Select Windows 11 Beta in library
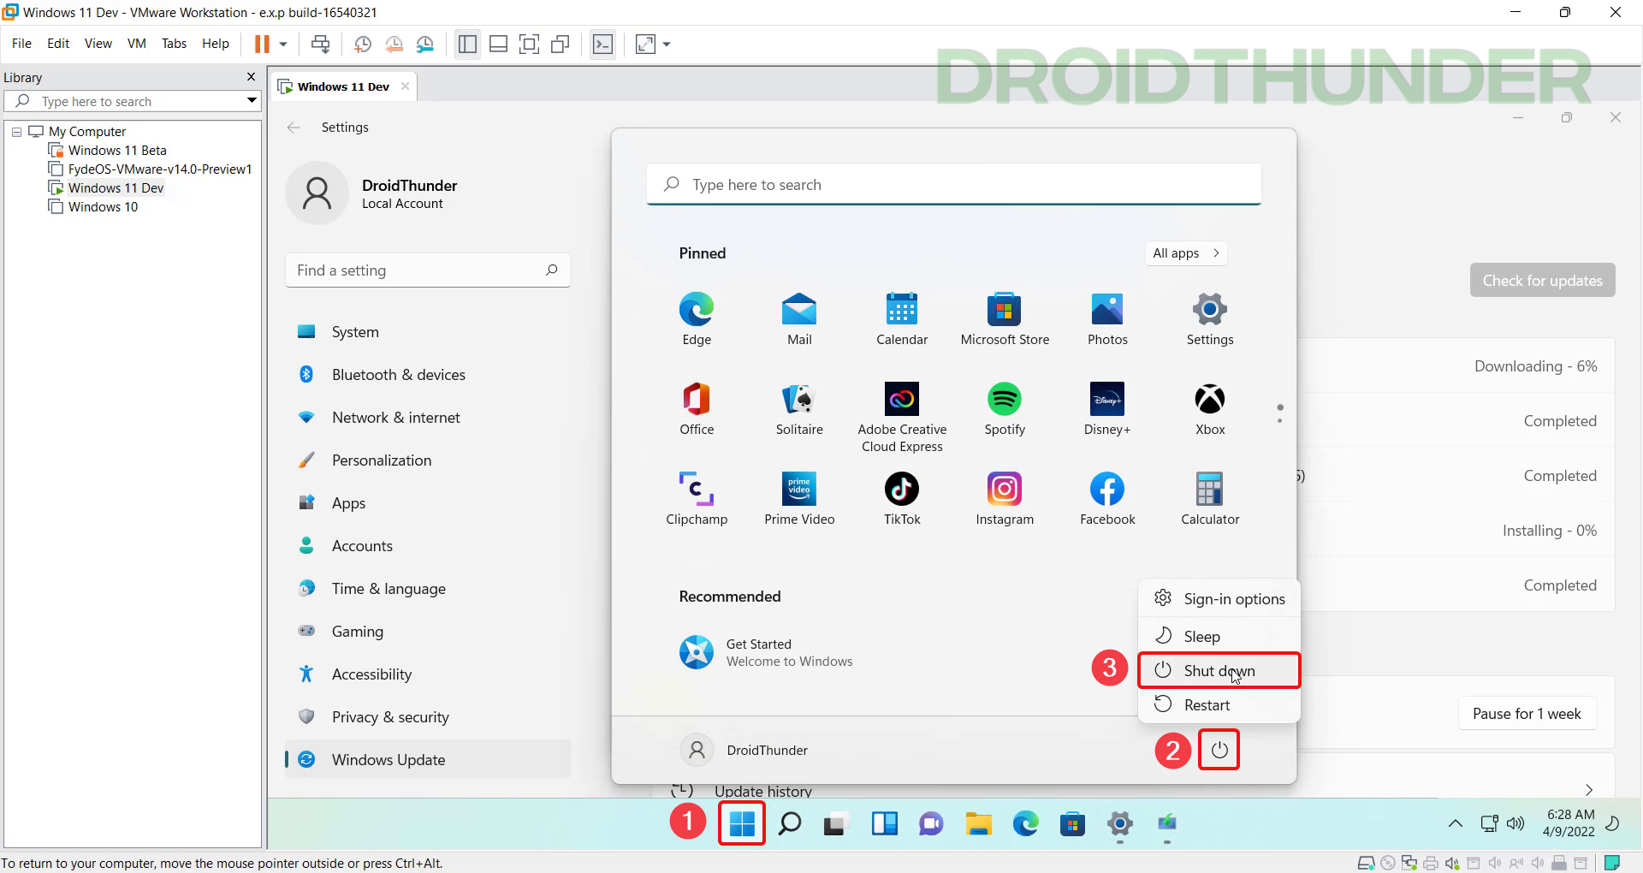 click(x=117, y=151)
